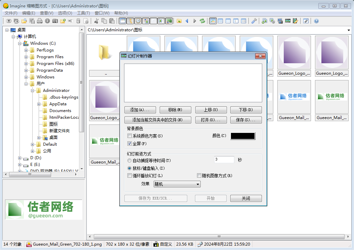Click the camera info icon
This screenshot has width=354, height=250.
(55, 21)
